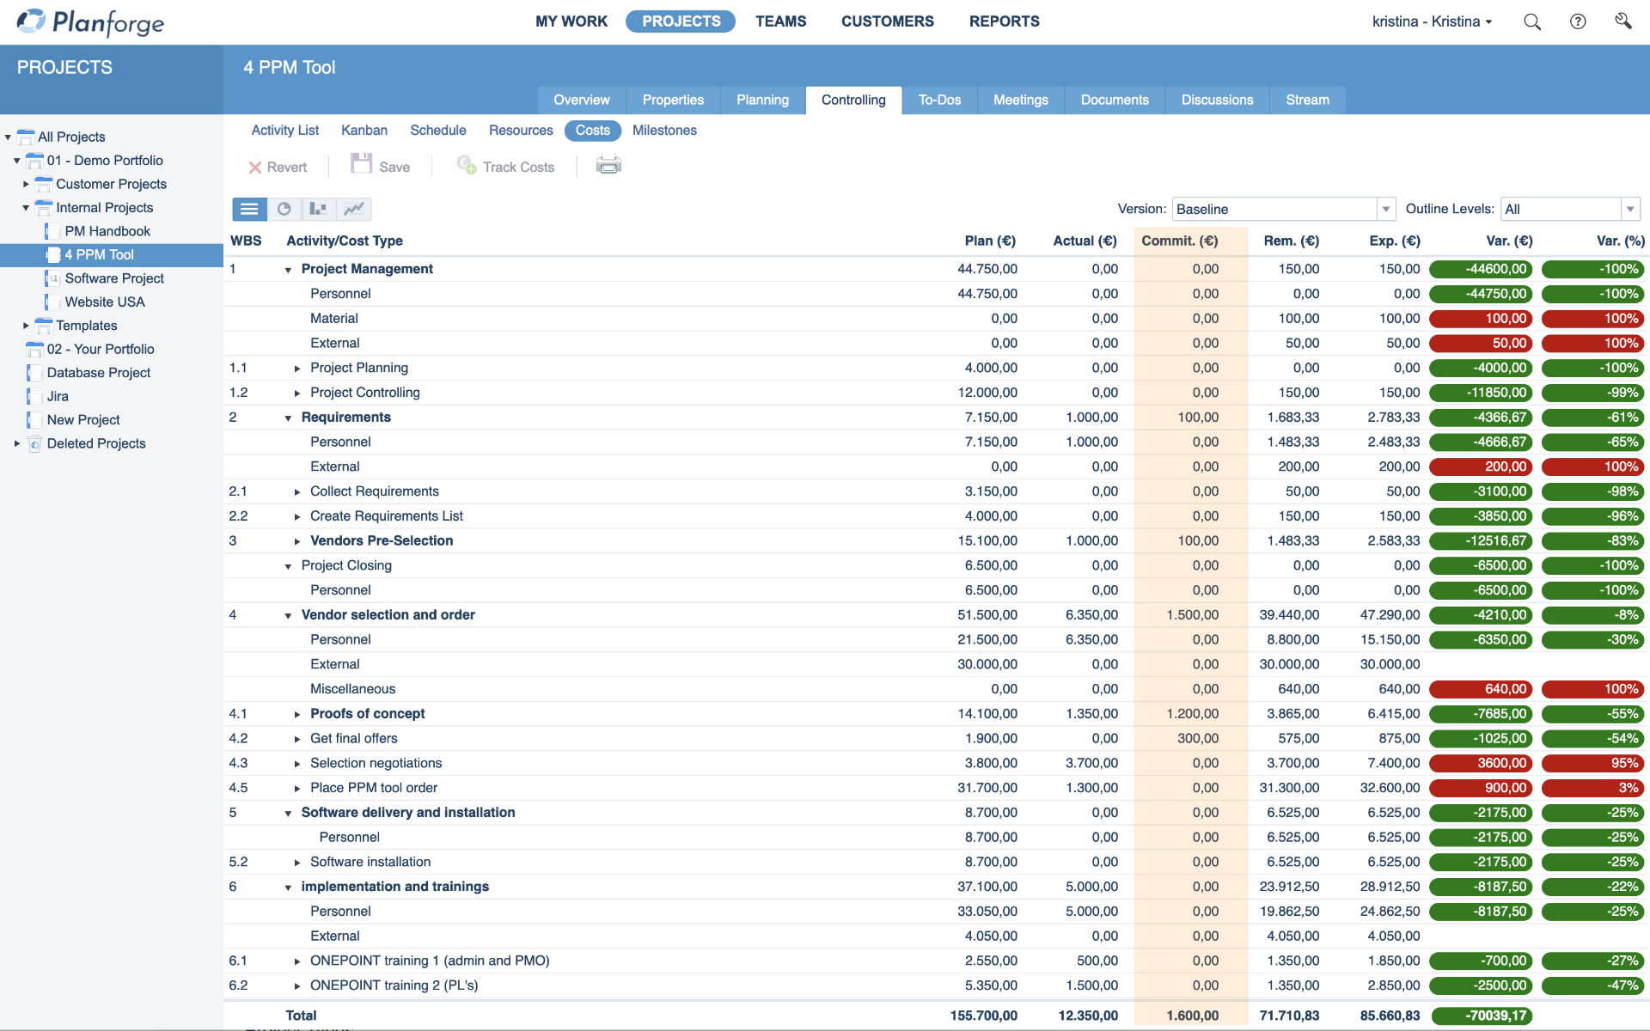Screen dimensions: 1650x1031
Task: Click the Commit. (€) column header
Action: 1180,241
